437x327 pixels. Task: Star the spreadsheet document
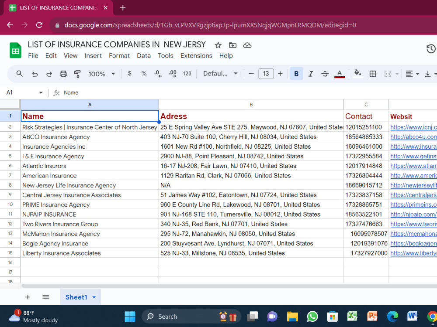218,45
